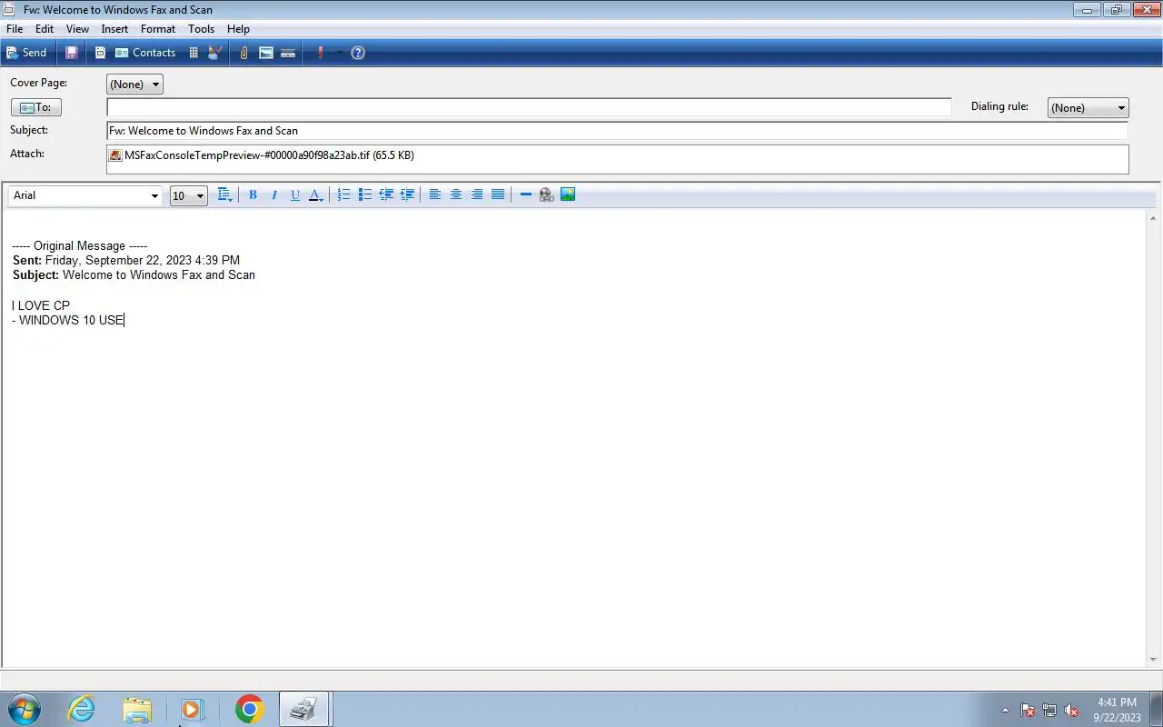Click the insert scanned page icon
Image resolution: width=1163 pixels, height=727 pixels.
click(x=288, y=53)
